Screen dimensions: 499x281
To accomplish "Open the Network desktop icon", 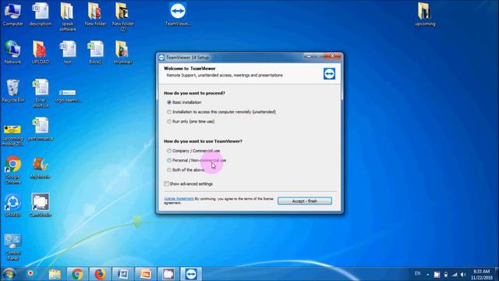I will (12, 52).
